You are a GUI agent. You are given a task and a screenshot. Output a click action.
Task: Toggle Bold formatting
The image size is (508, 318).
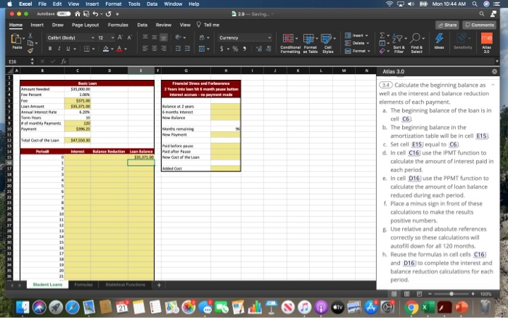coord(50,49)
